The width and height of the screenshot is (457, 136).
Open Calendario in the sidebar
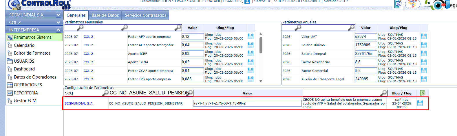pyautogui.click(x=24, y=45)
